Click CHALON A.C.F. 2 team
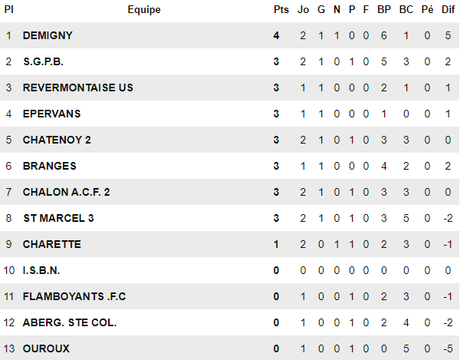 point(67,192)
